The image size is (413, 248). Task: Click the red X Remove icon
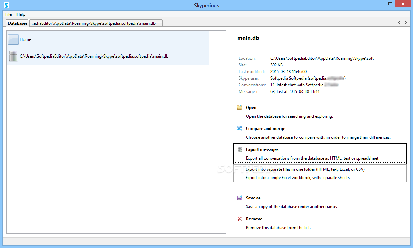point(239,219)
